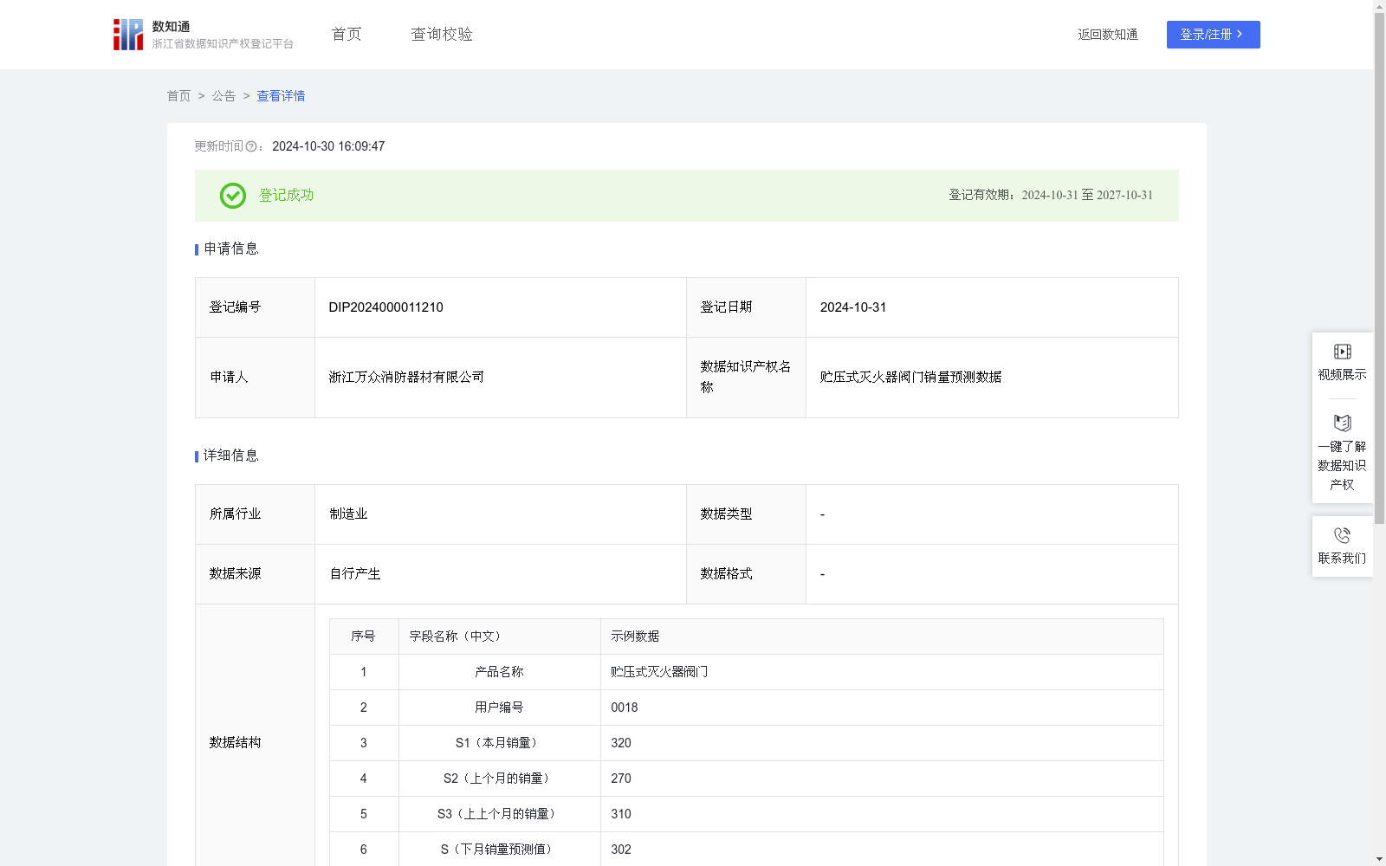Select 贮压式灭火器阀门销量预测数据 name text

pyautogui.click(x=910, y=378)
